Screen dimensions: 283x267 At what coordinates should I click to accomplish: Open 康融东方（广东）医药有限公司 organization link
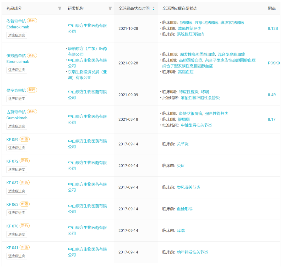tap(87, 52)
